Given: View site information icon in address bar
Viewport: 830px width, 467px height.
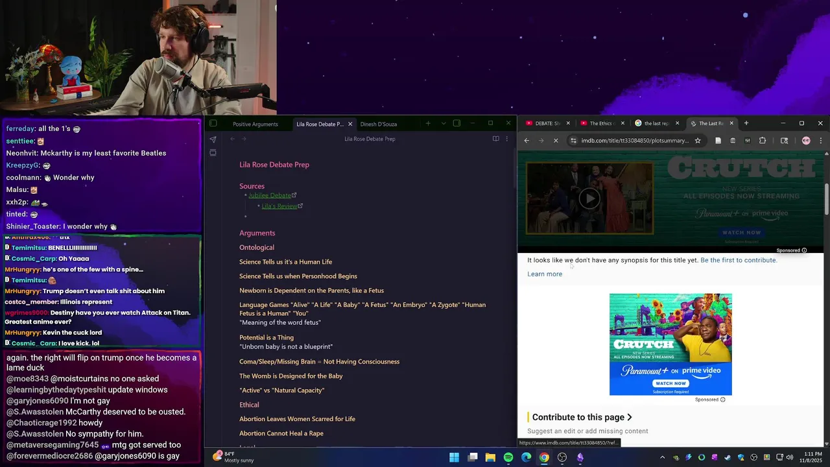Looking at the screenshot, I should [573, 141].
